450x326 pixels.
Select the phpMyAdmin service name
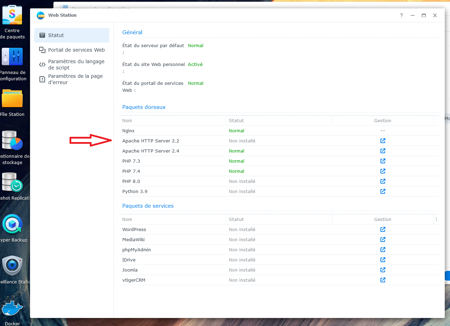pos(137,250)
